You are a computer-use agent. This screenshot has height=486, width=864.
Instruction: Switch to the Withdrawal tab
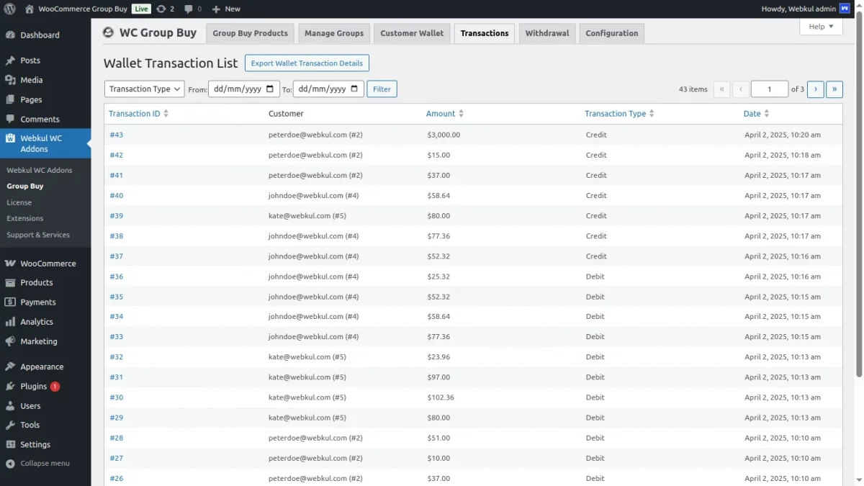pos(547,32)
